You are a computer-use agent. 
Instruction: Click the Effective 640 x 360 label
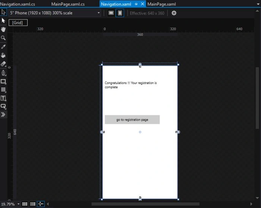point(147,13)
